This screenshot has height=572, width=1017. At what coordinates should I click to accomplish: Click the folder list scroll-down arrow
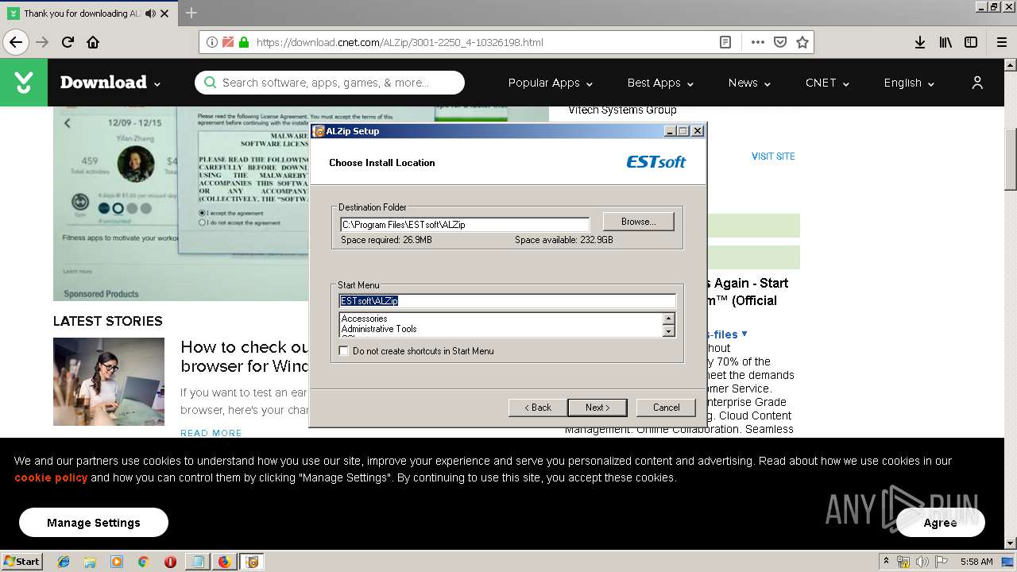(x=668, y=331)
